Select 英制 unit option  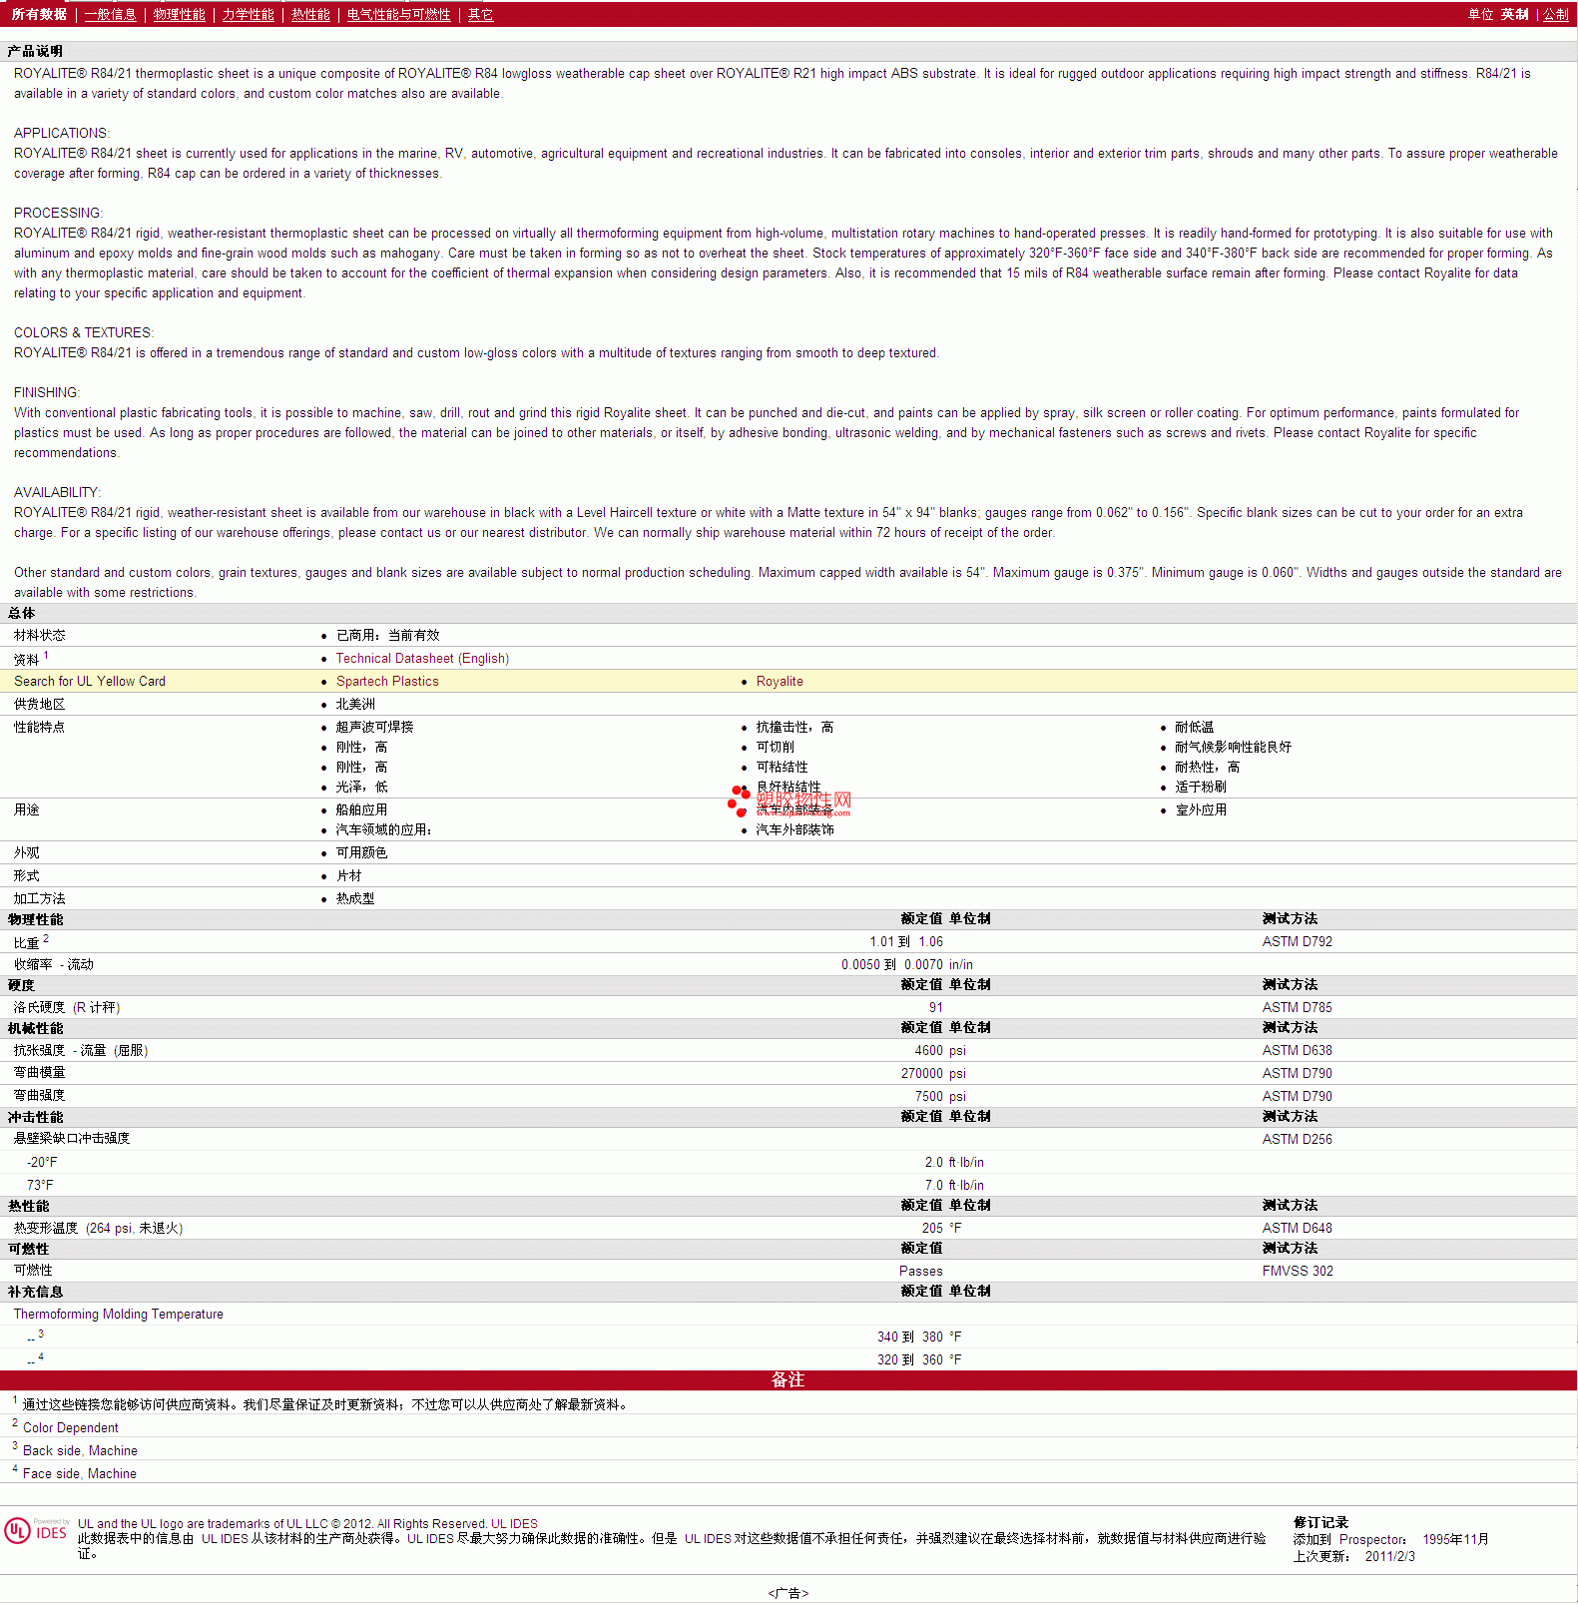pos(1514,14)
